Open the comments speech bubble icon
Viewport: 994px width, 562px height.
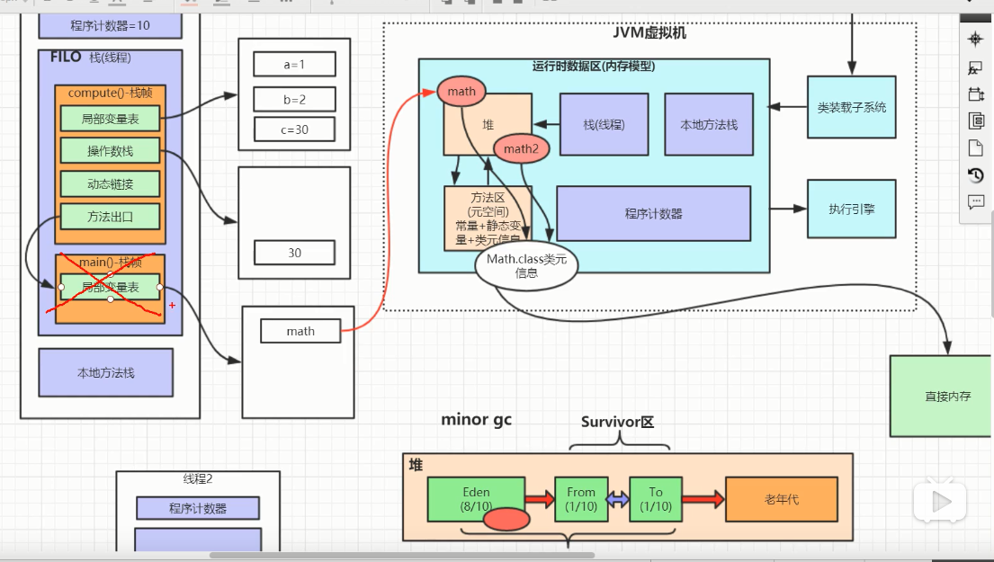click(x=976, y=202)
